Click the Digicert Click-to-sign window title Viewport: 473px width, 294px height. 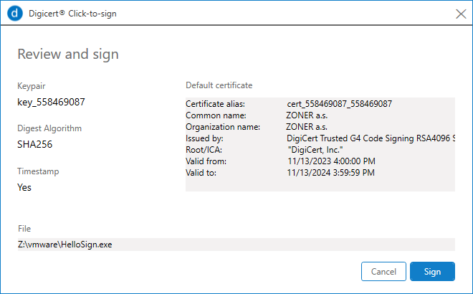pos(72,14)
